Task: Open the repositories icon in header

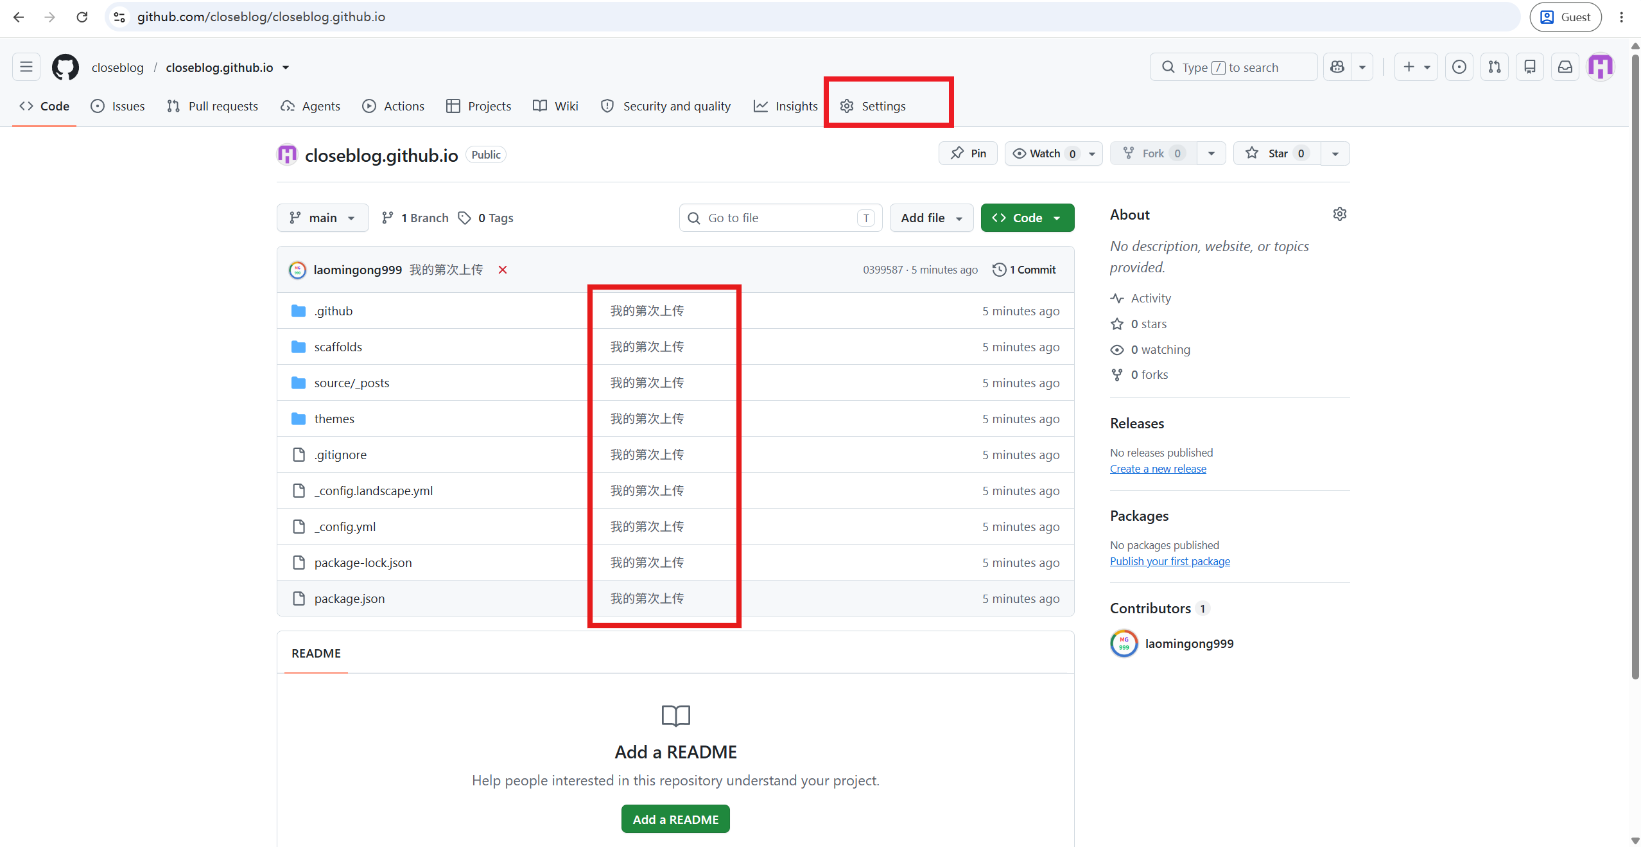Action: tap(1530, 67)
